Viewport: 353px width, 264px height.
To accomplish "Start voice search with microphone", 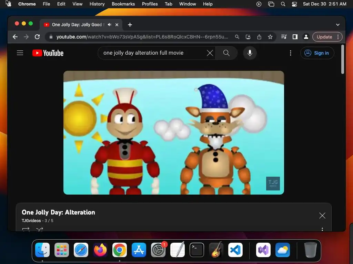I will (x=250, y=53).
